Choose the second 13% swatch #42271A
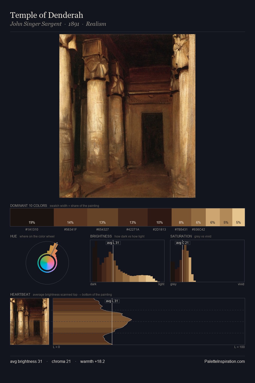Screen dimensions: 255x383 [x=133, y=217]
